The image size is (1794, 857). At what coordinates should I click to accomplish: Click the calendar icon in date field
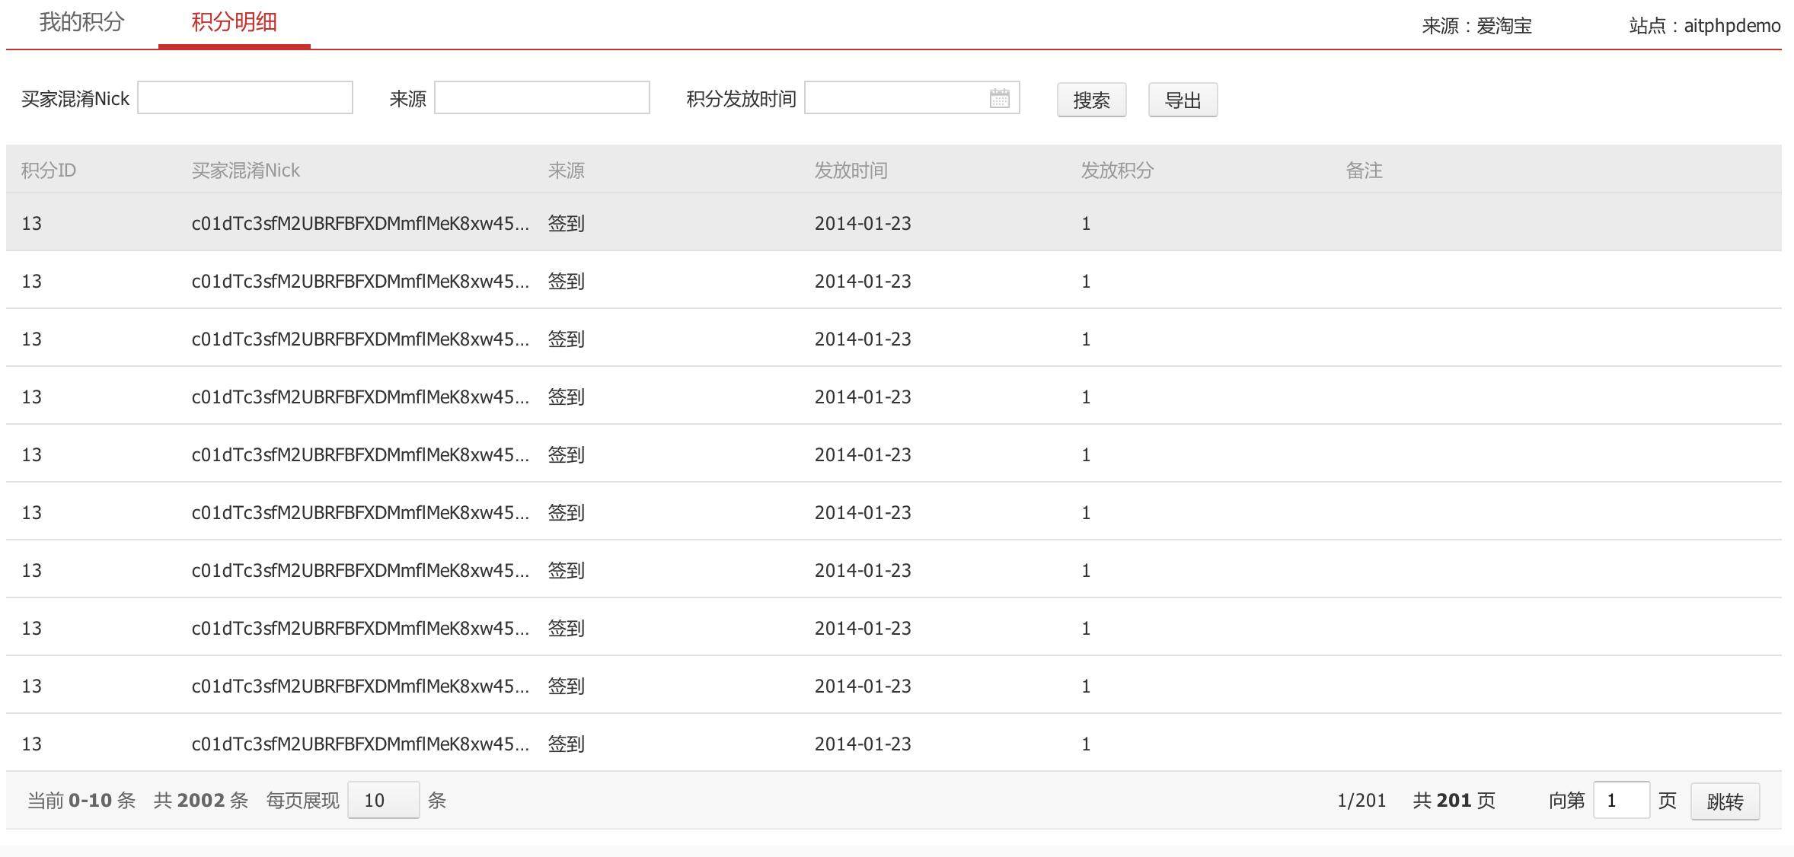tap(999, 98)
